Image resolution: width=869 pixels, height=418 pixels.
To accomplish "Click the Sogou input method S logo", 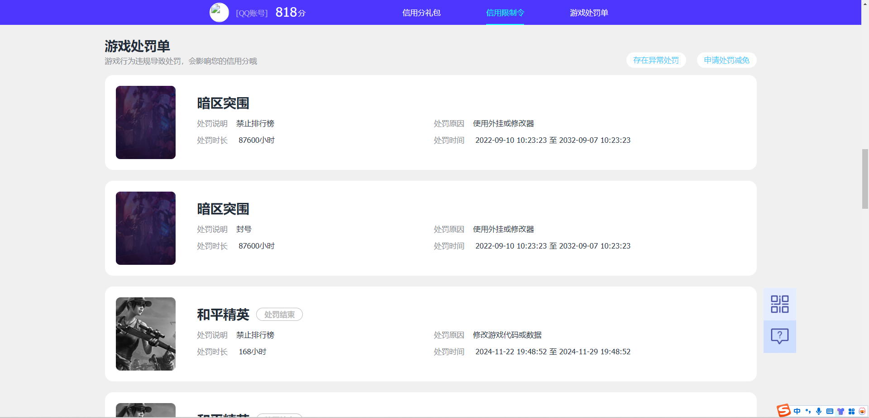I will point(783,411).
